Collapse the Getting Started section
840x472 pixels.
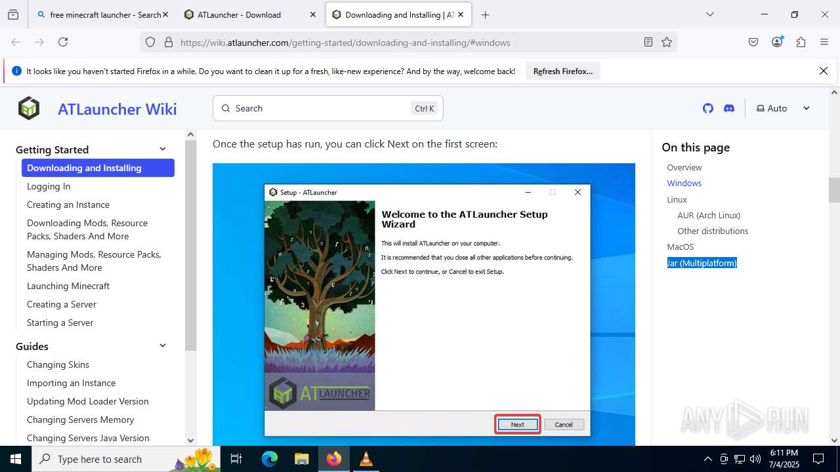coord(163,149)
